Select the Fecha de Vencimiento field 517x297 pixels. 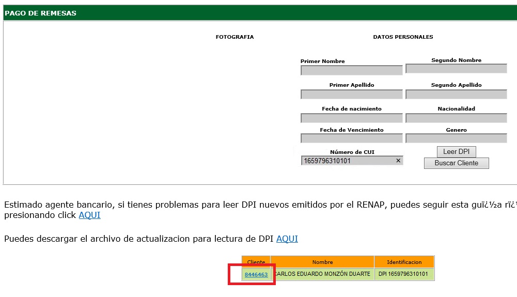coord(351,138)
